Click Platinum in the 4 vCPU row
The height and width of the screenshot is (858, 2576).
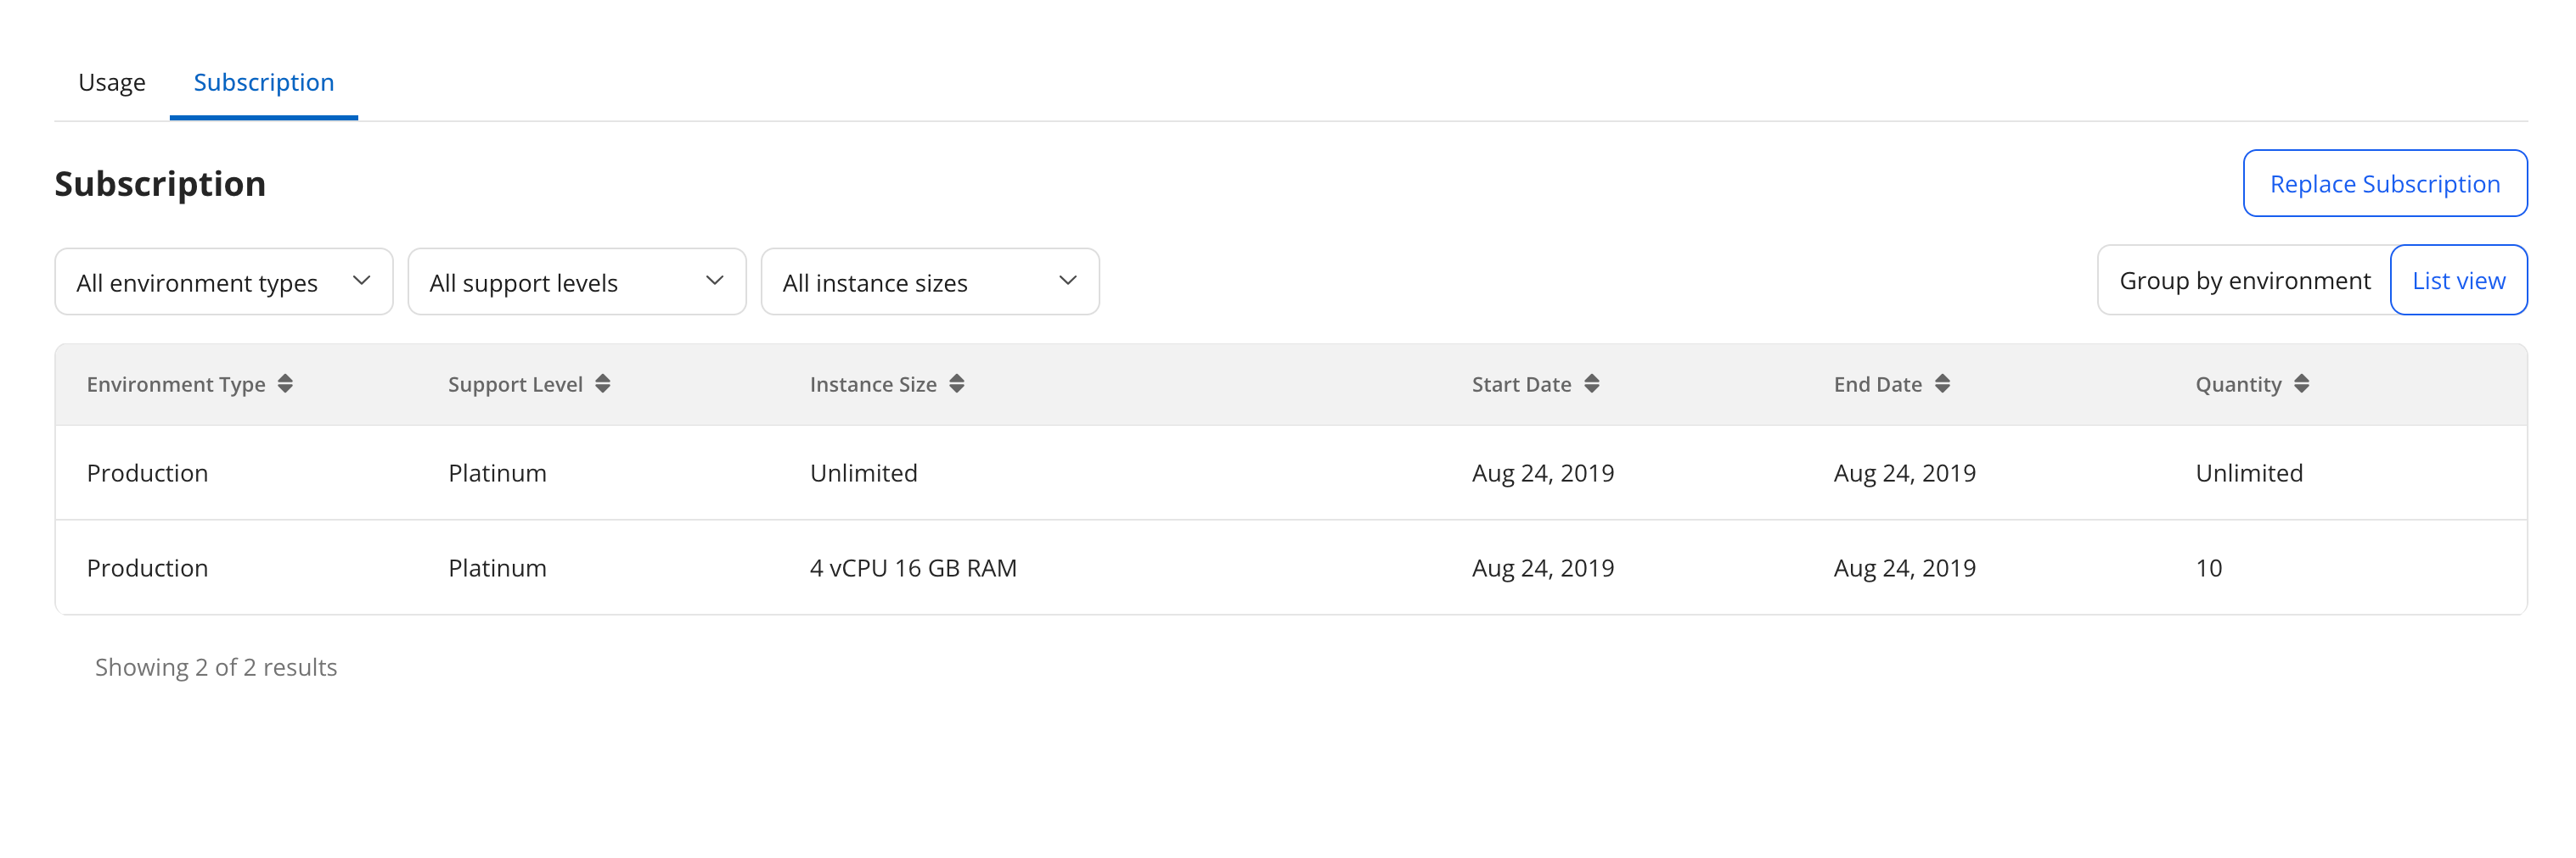[x=497, y=568]
